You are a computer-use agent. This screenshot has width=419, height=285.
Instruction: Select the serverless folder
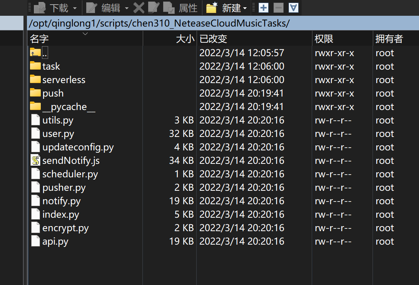(63, 79)
